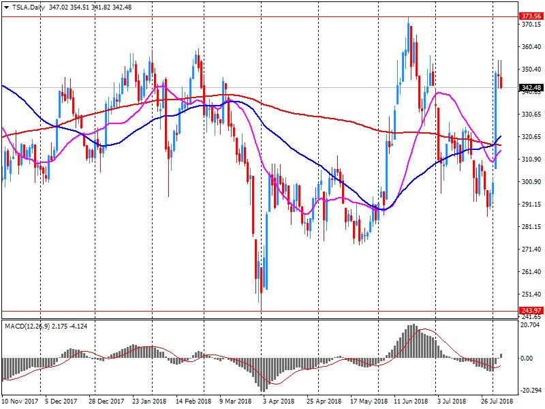The height and width of the screenshot is (409, 545).
Task: Click the 11 Jun 2018 date label
Action: (x=411, y=402)
